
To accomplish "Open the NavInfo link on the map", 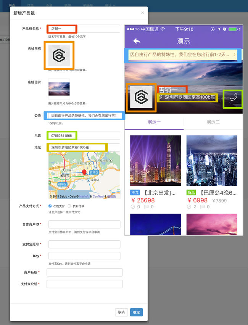I will click(x=84, y=196).
